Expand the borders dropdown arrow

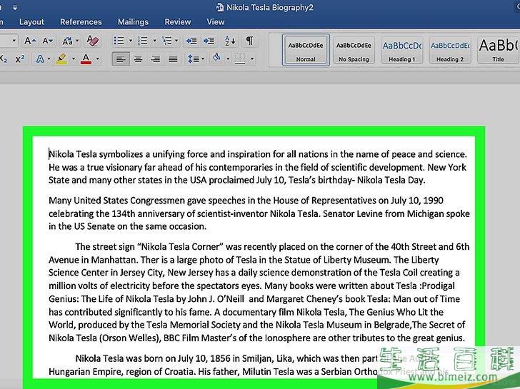pyautogui.click(x=252, y=59)
